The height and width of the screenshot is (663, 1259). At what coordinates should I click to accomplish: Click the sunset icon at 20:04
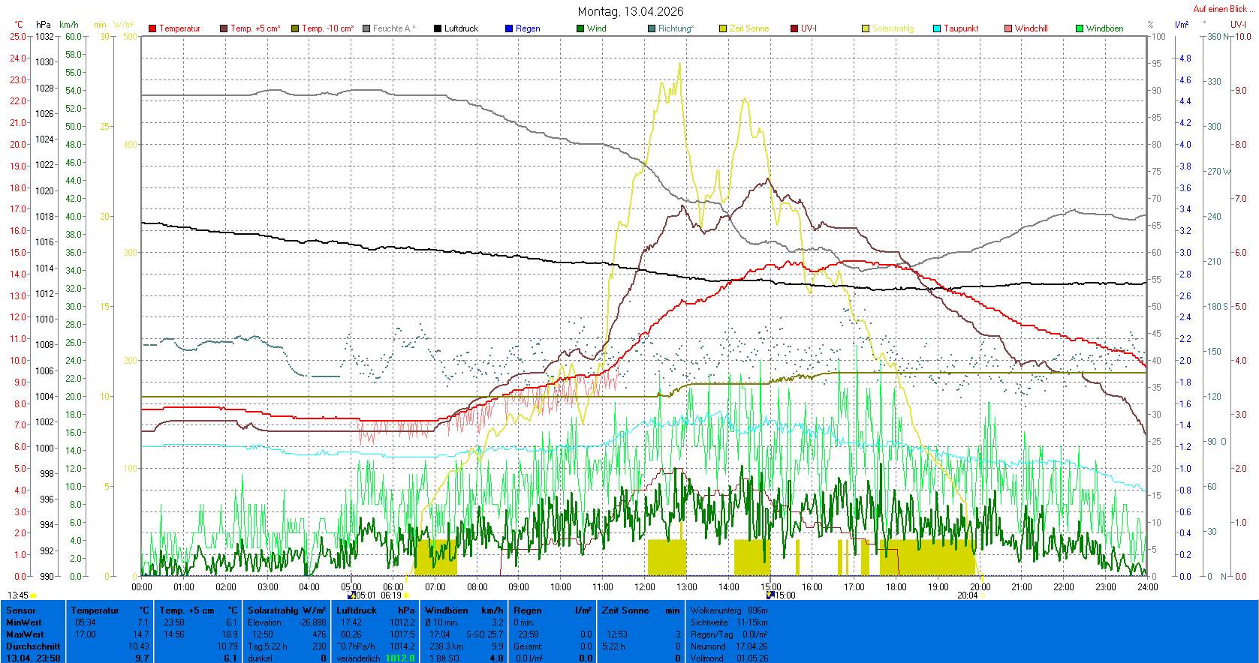coord(981,595)
